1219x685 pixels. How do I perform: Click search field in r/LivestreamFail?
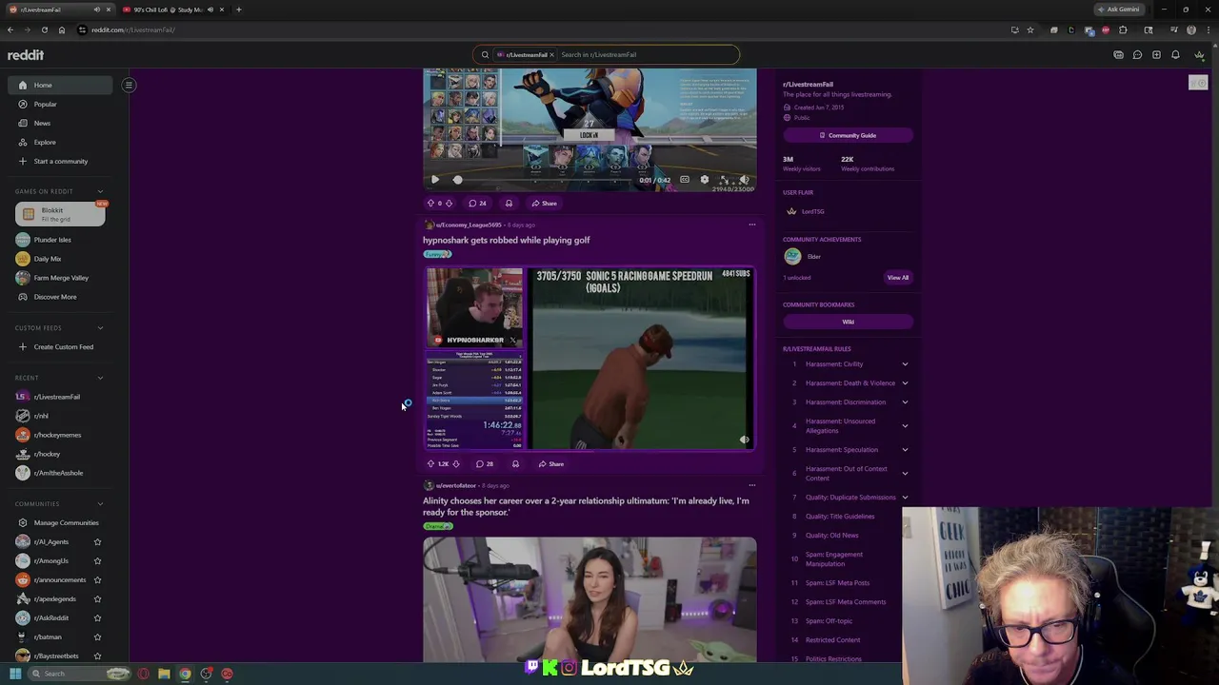coord(646,55)
